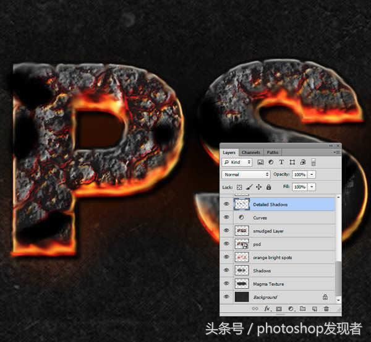Select the Magma Texture thumbnail
This screenshot has height=342, width=371.
[x=242, y=283]
